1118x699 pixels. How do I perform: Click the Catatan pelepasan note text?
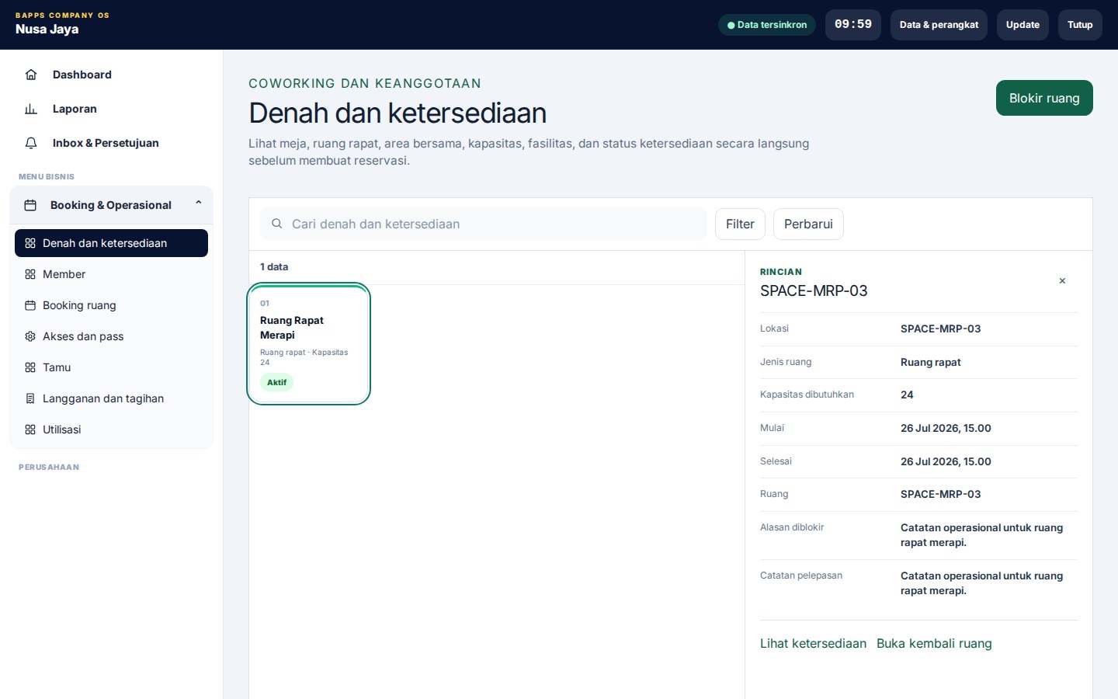click(981, 583)
